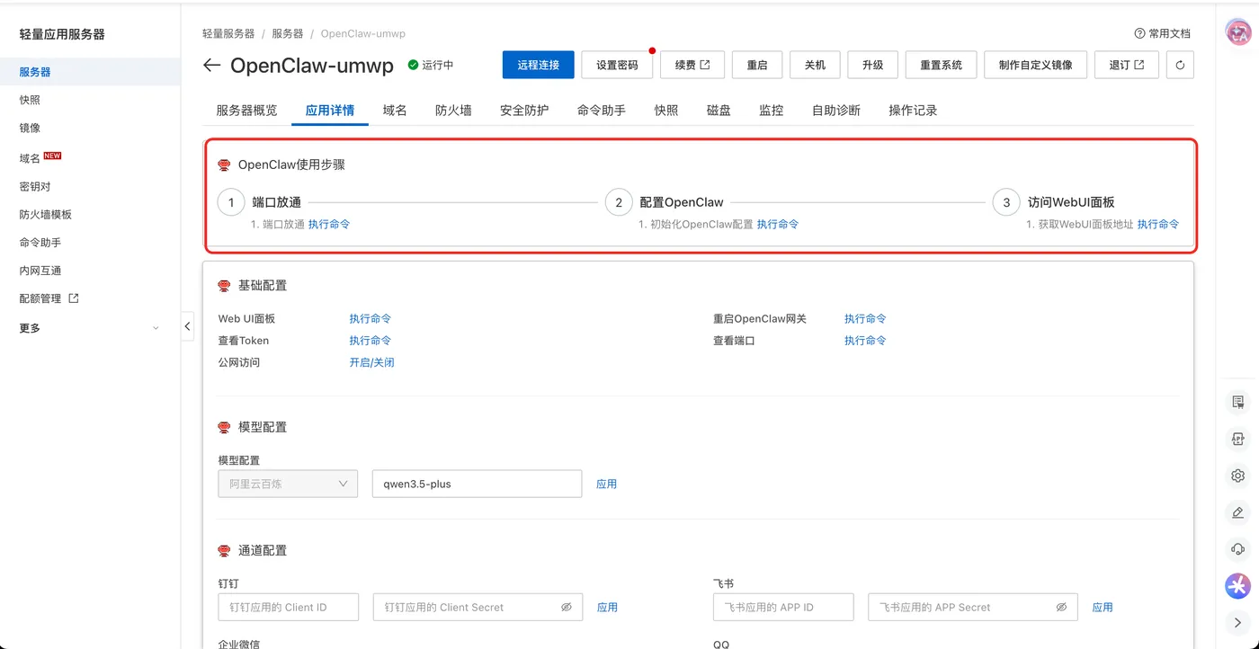Screen dimensions: 1259x649
Task: Click the headset support icon in right sidebar
Action: point(1238,549)
